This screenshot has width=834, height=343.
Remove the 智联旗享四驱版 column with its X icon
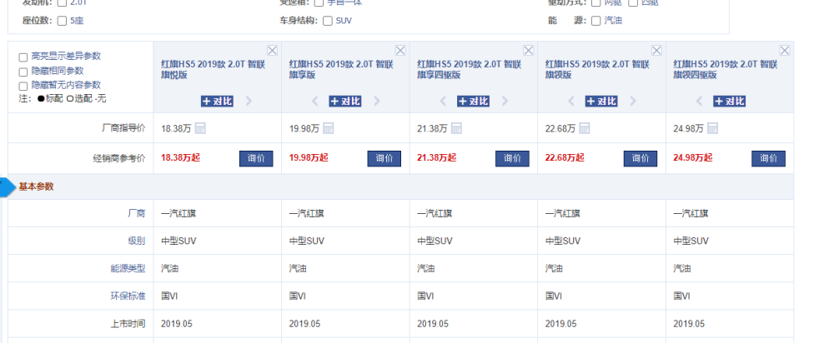pos(528,51)
